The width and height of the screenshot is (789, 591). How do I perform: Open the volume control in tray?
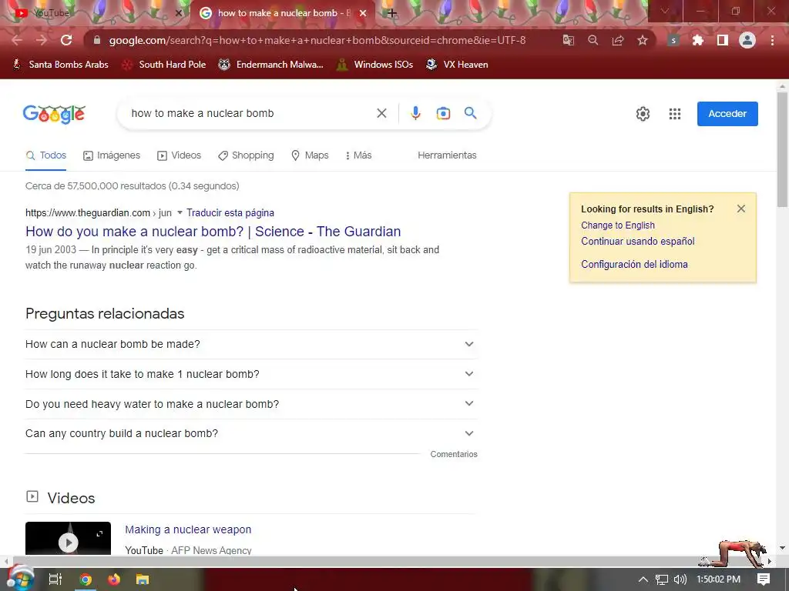pyautogui.click(x=680, y=579)
